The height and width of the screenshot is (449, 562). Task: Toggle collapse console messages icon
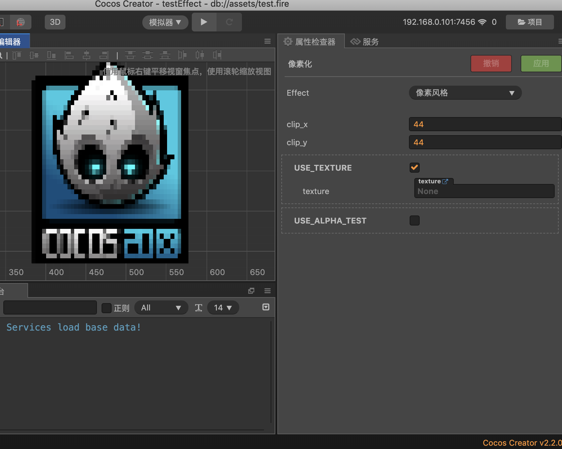(266, 307)
